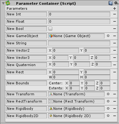Click the empty New String value field

pos(79,43)
